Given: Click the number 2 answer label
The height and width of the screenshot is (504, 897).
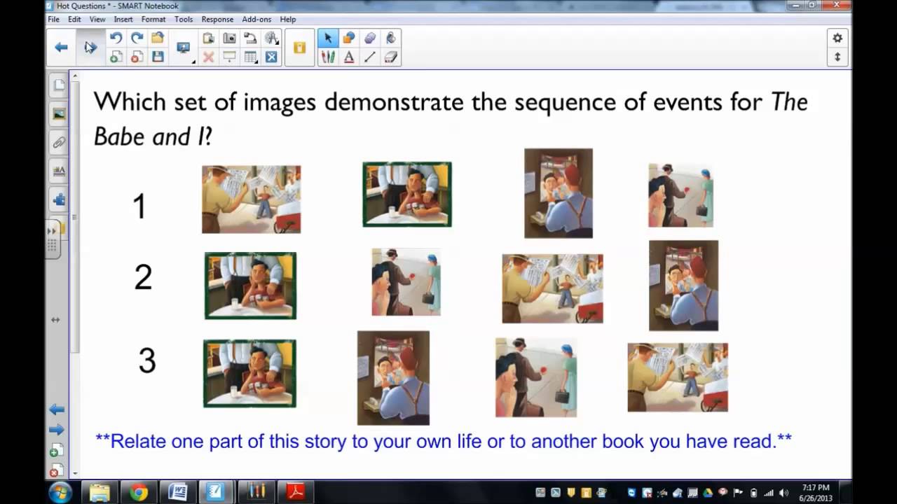Looking at the screenshot, I should 143,278.
